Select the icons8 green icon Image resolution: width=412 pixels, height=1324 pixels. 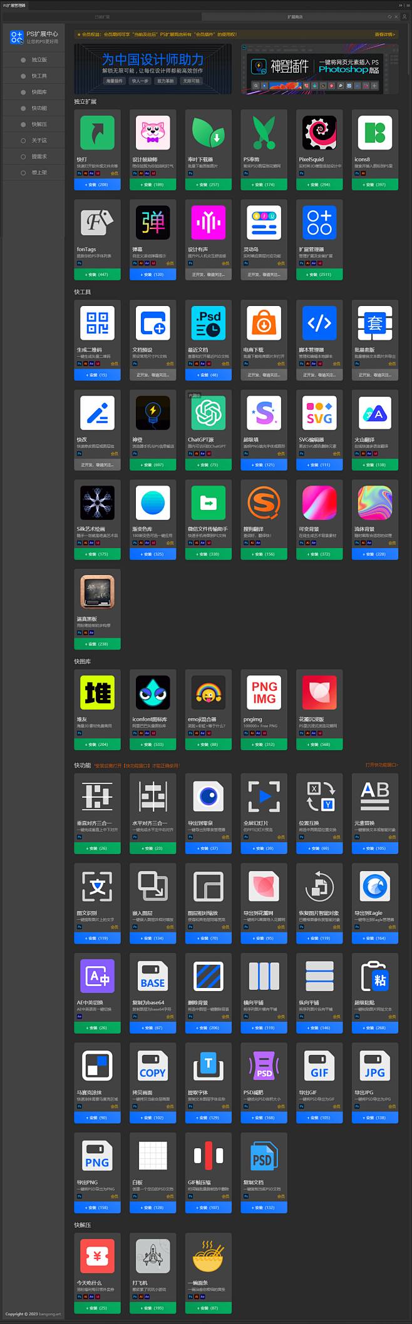point(375,133)
